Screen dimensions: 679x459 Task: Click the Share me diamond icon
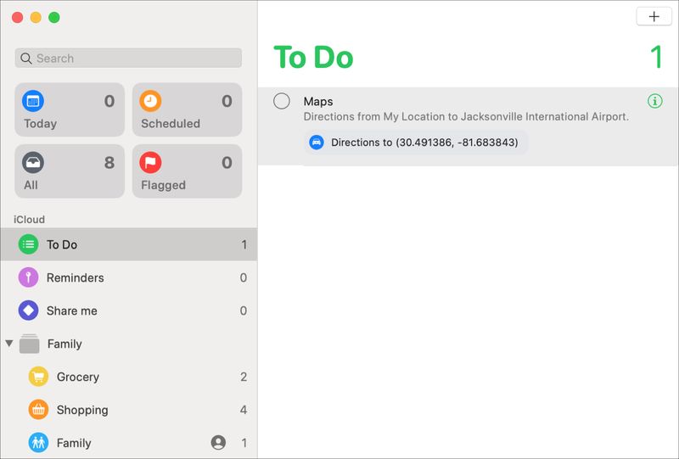click(x=29, y=311)
